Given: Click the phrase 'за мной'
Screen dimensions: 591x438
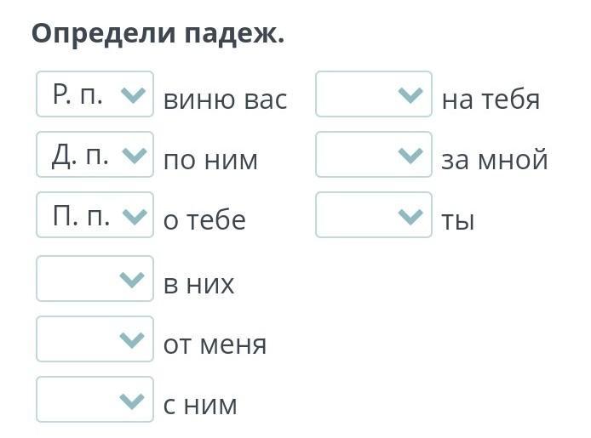Looking at the screenshot, I should pos(494,160).
